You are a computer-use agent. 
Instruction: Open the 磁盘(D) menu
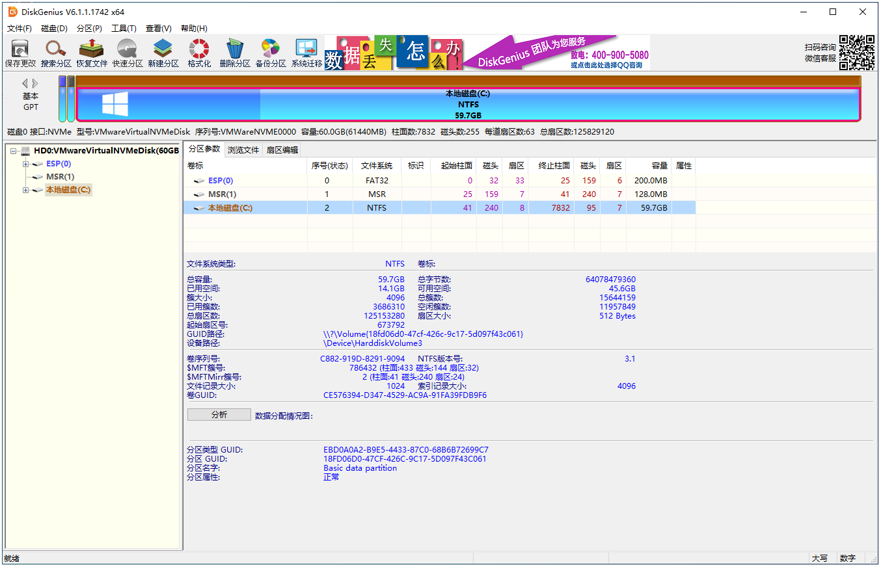tap(55, 28)
